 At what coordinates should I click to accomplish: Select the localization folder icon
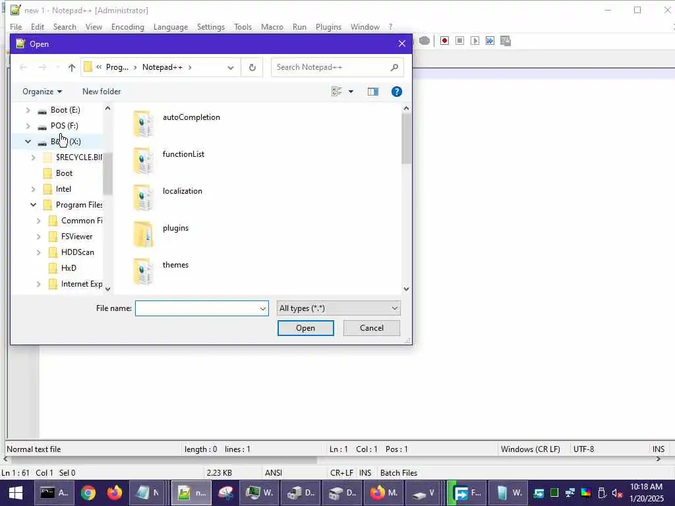coord(143,198)
